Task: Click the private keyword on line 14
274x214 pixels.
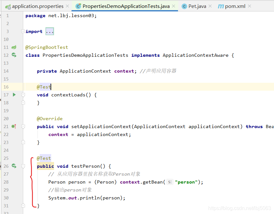Action: (47, 71)
